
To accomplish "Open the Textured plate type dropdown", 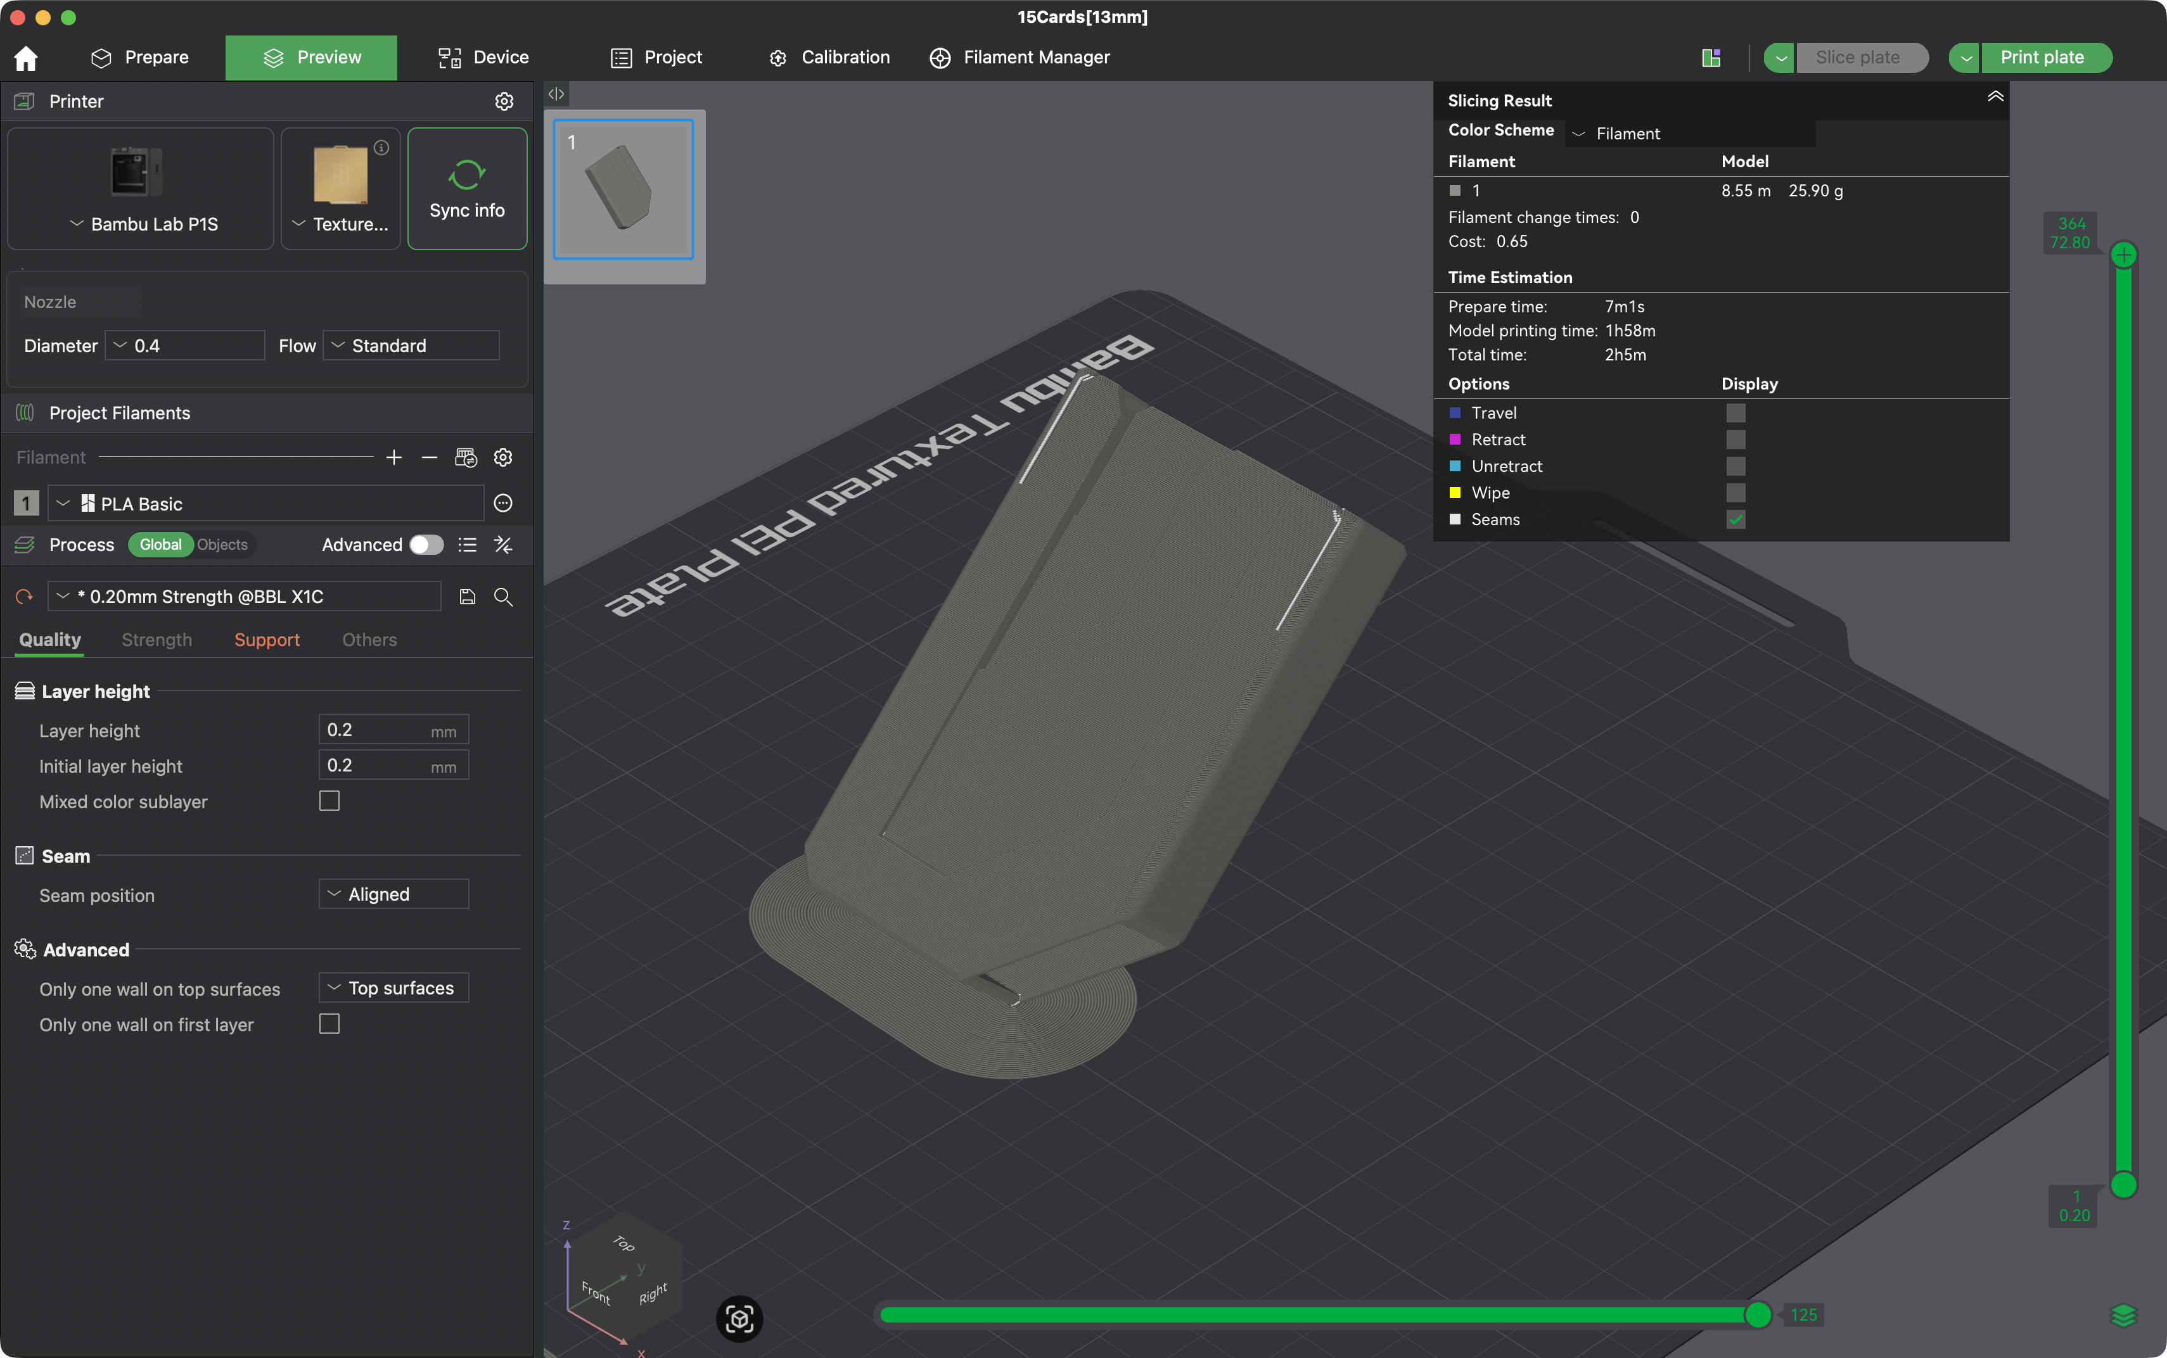I will coord(340,189).
